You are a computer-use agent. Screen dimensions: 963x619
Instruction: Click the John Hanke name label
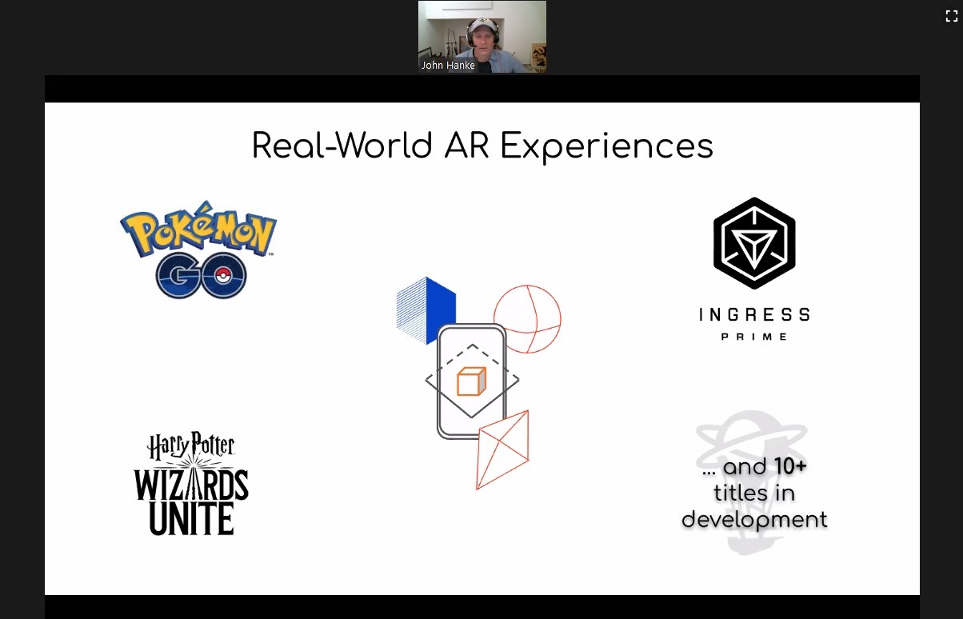pyautogui.click(x=448, y=66)
